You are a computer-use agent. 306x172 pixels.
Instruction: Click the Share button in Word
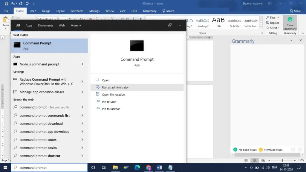click(295, 11)
